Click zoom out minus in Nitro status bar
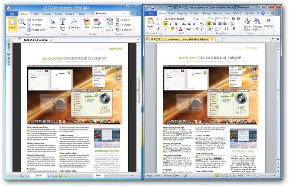This screenshot has height=187, width=289. (106, 175)
